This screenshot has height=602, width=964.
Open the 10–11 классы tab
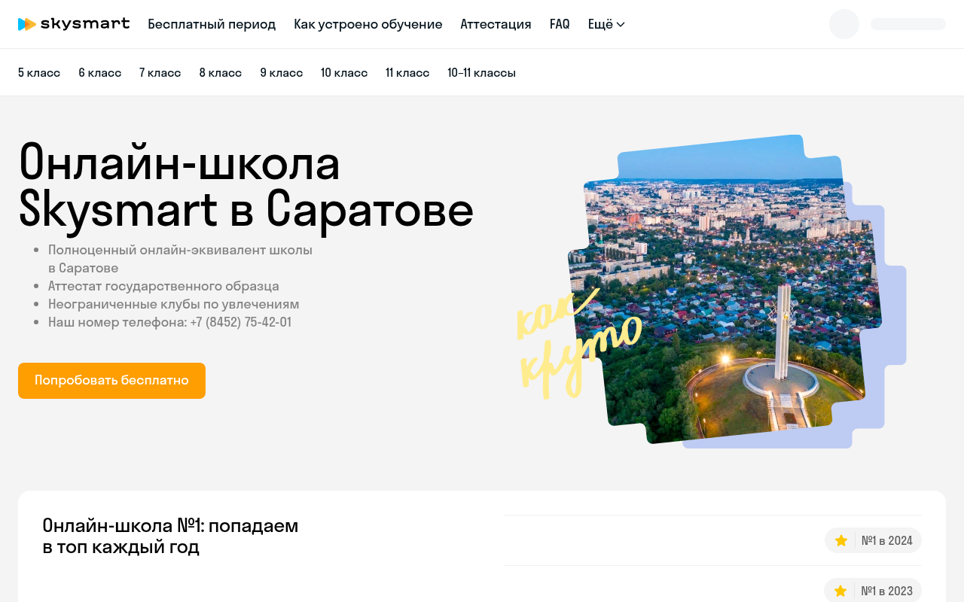[482, 72]
